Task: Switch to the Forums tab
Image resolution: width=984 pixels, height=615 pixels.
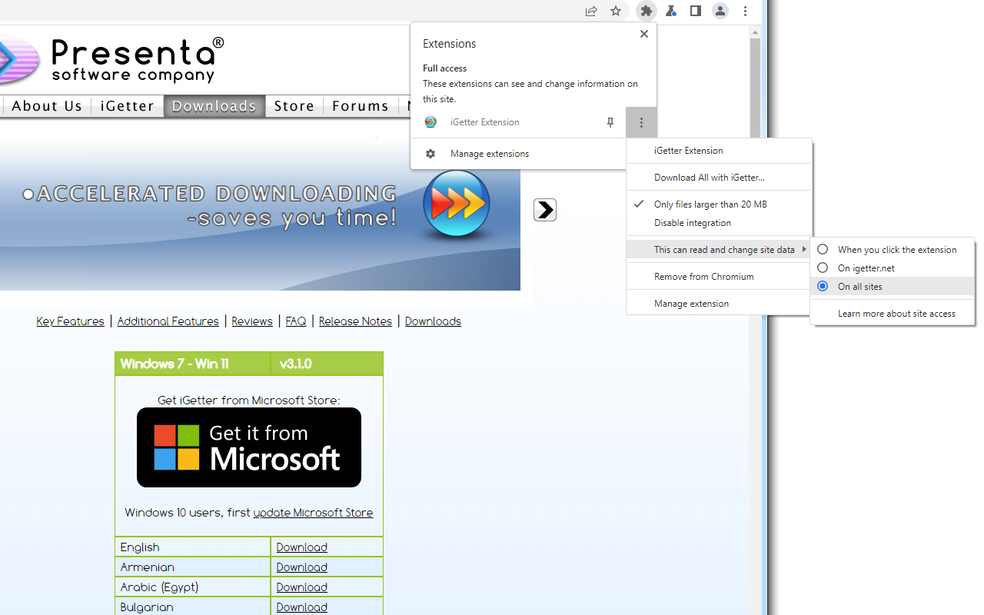Action: click(361, 106)
